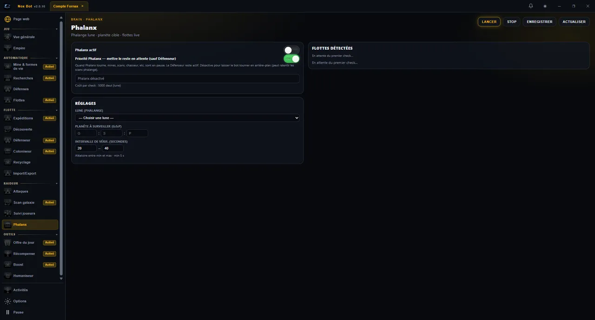Screen dimensions: 595x320
Task: Open the Scan galaxie menu label
Action: tap(24, 202)
